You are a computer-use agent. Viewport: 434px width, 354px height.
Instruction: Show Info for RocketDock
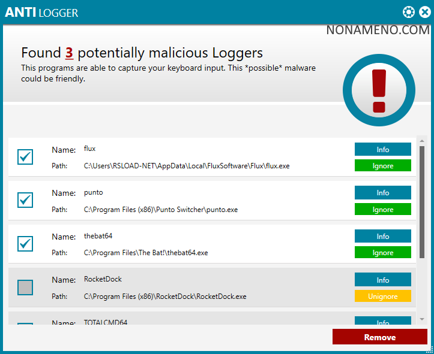382,280
